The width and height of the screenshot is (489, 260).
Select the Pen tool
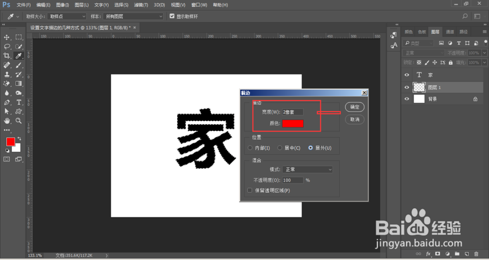click(x=6, y=102)
